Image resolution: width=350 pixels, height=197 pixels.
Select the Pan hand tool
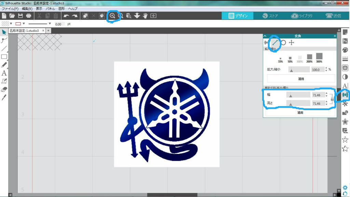point(145,16)
